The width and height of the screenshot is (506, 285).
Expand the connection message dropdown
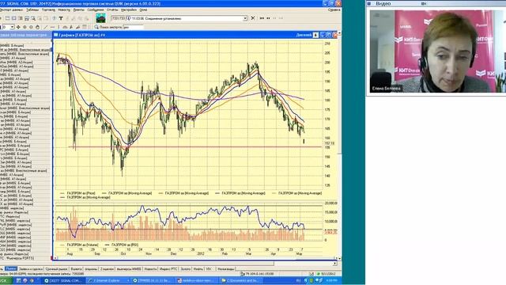pyautogui.click(x=245, y=18)
